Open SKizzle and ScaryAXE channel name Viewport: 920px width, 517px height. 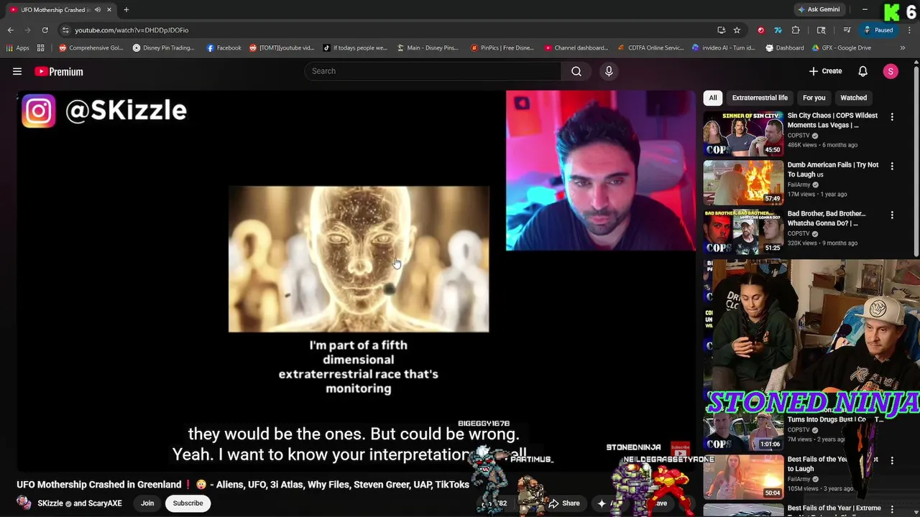click(80, 503)
